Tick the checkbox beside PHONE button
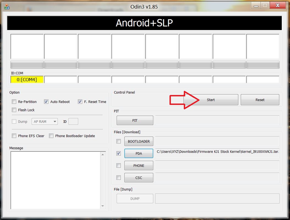 click(x=119, y=165)
